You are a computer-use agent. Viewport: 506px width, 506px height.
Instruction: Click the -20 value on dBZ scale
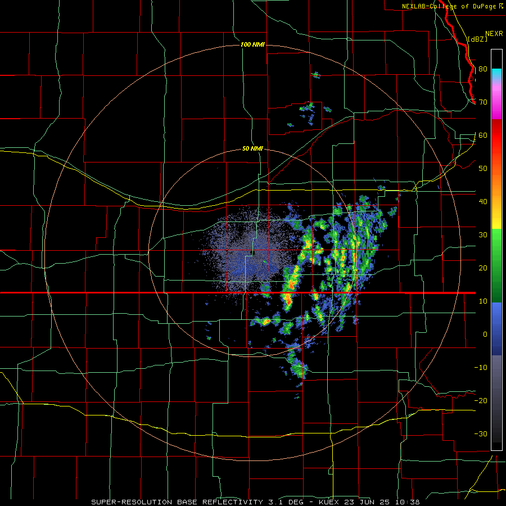click(x=481, y=401)
